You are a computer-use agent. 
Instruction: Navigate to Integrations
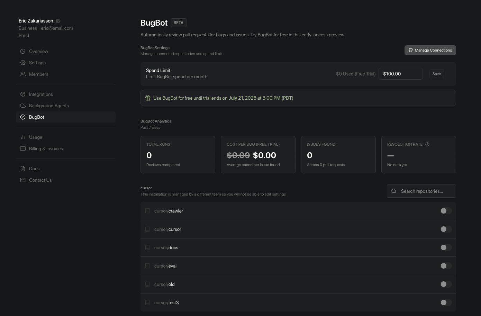(66, 94)
